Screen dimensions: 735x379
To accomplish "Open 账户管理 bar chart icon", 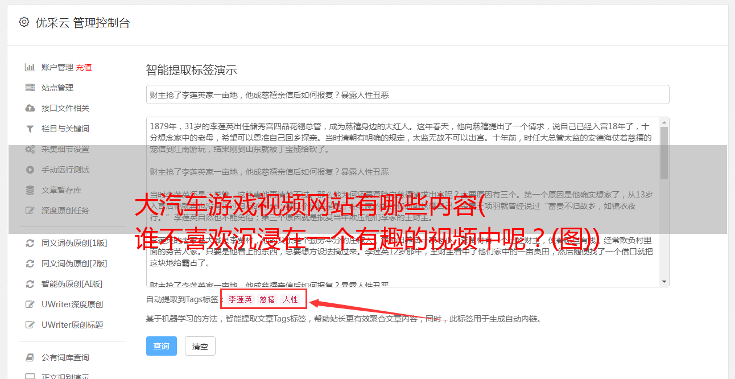I will point(30,67).
